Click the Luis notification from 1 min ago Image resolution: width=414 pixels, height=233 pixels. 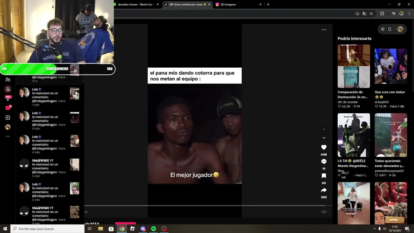[49, 97]
